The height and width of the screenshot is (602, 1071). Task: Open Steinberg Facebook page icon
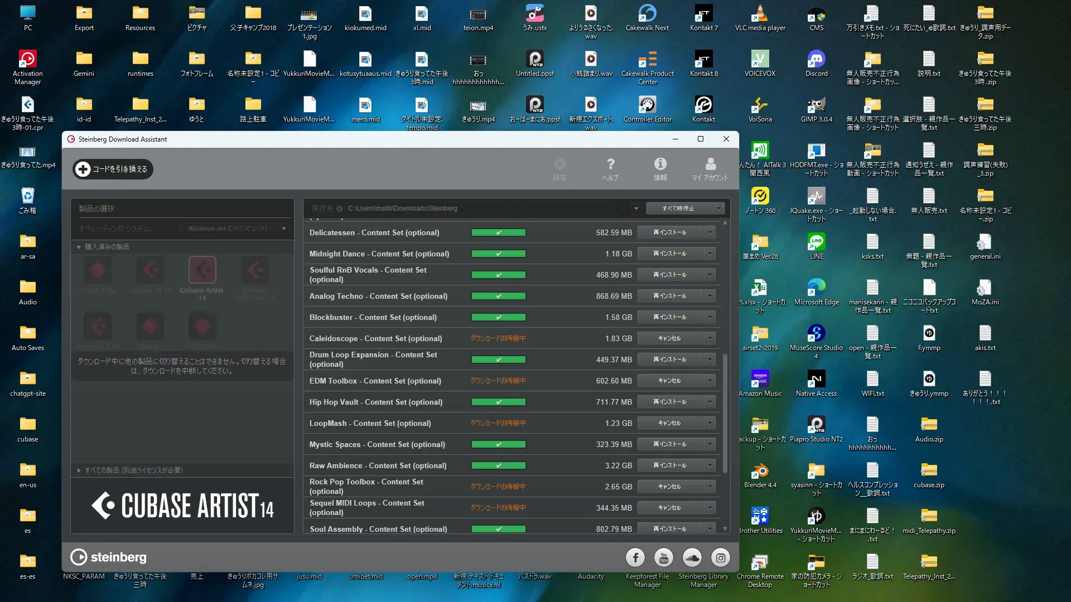pyautogui.click(x=635, y=557)
